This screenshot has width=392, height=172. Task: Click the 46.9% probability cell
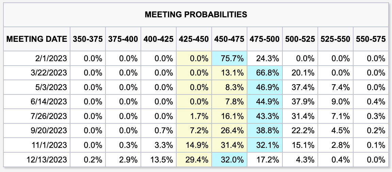268,87
